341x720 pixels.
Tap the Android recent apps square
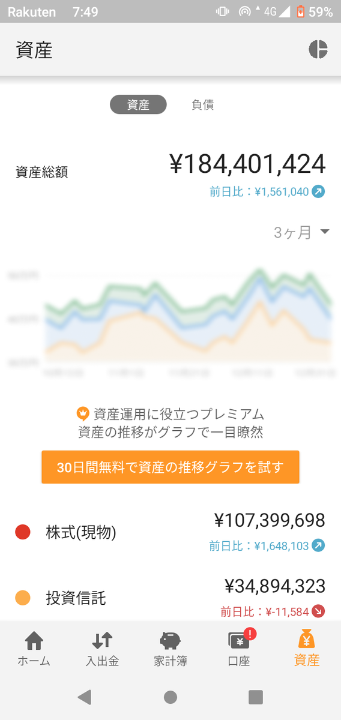point(256,697)
